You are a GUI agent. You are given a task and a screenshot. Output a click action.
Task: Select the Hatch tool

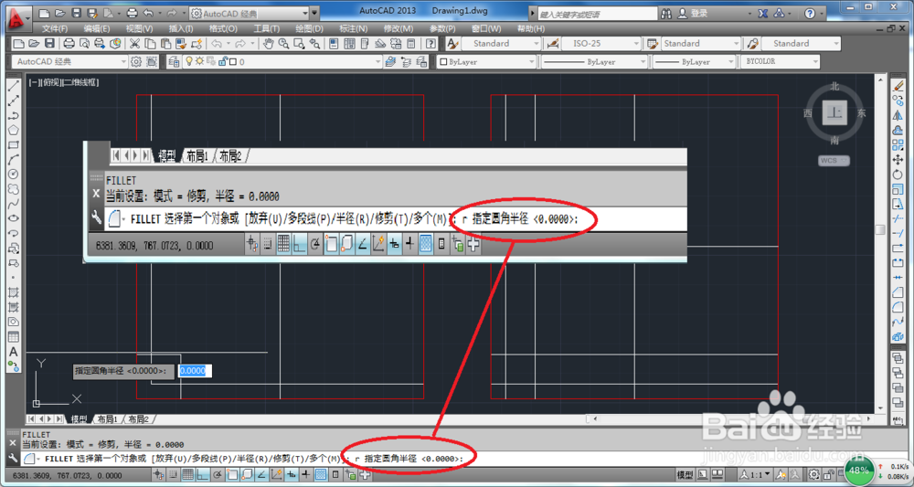coord(14,292)
